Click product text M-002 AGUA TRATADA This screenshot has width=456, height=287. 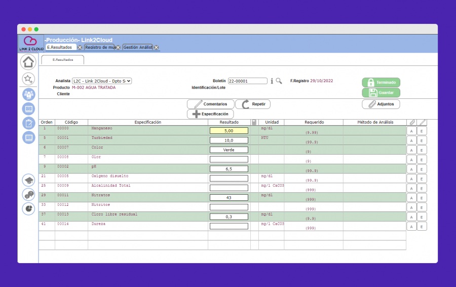click(x=94, y=87)
